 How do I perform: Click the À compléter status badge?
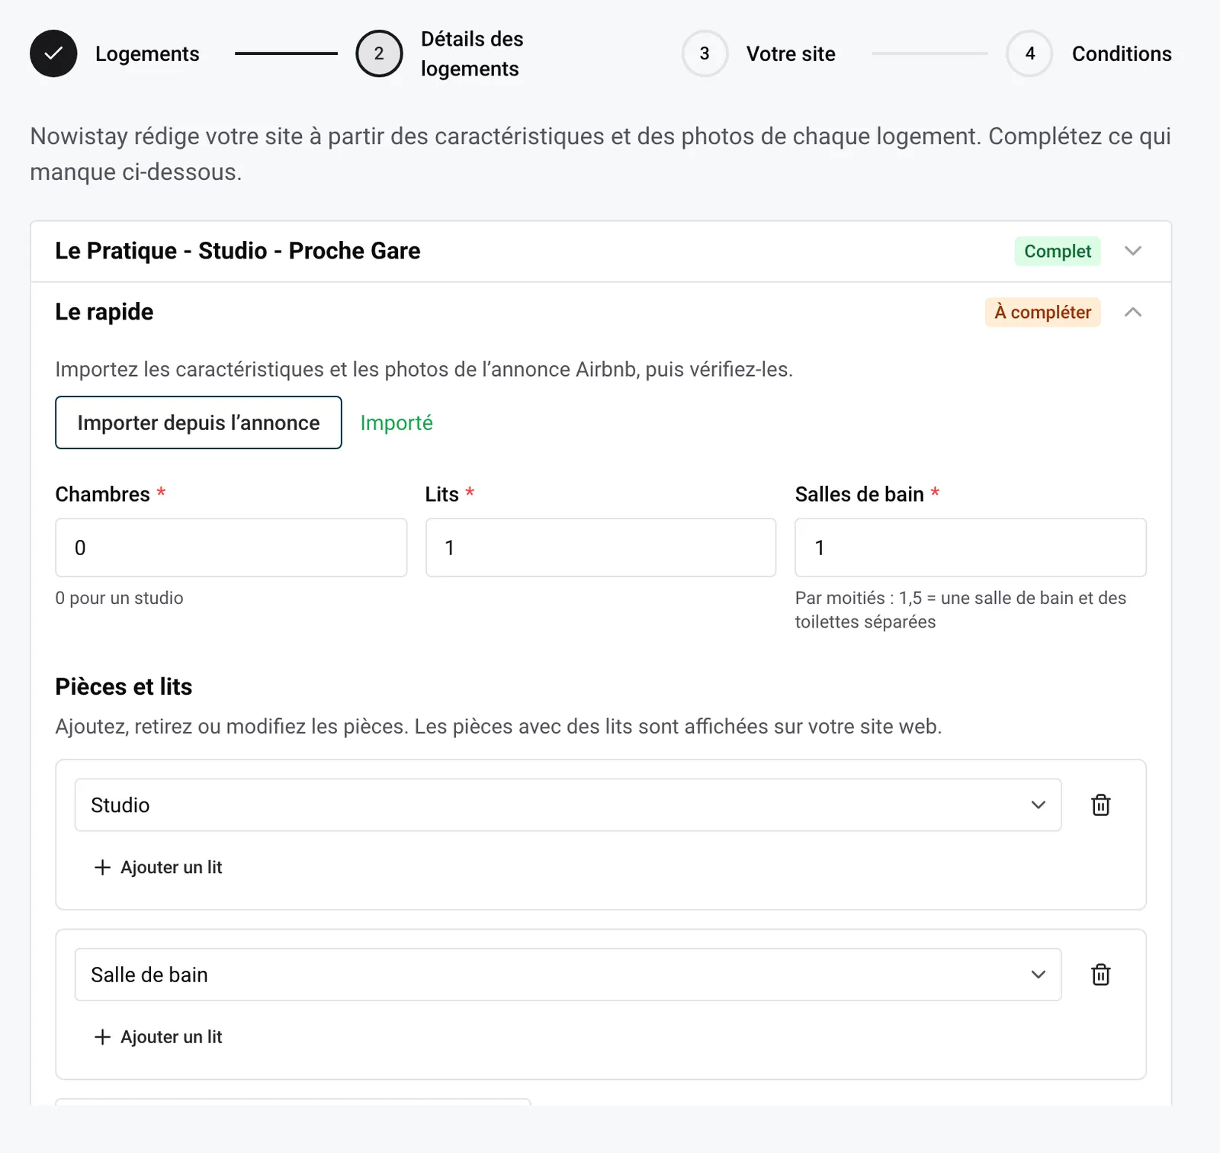click(x=1042, y=312)
